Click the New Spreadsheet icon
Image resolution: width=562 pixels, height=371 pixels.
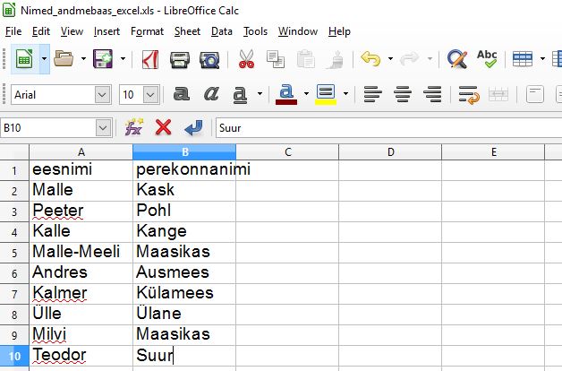pos(24,59)
